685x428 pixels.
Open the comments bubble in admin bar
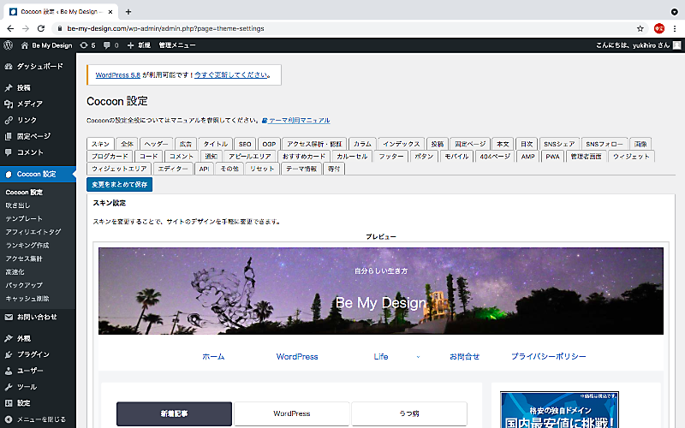(x=110, y=45)
